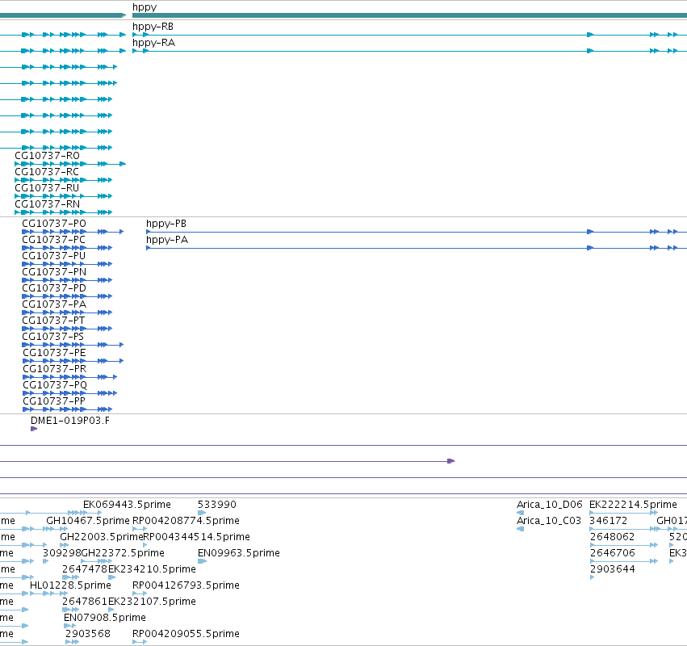Click the CG10737-PQ coding feature
687x646 pixels.
tap(55, 385)
